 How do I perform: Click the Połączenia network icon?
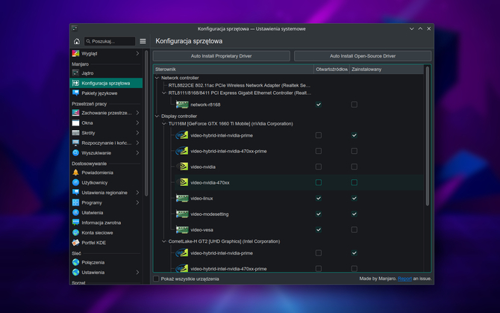(75, 262)
